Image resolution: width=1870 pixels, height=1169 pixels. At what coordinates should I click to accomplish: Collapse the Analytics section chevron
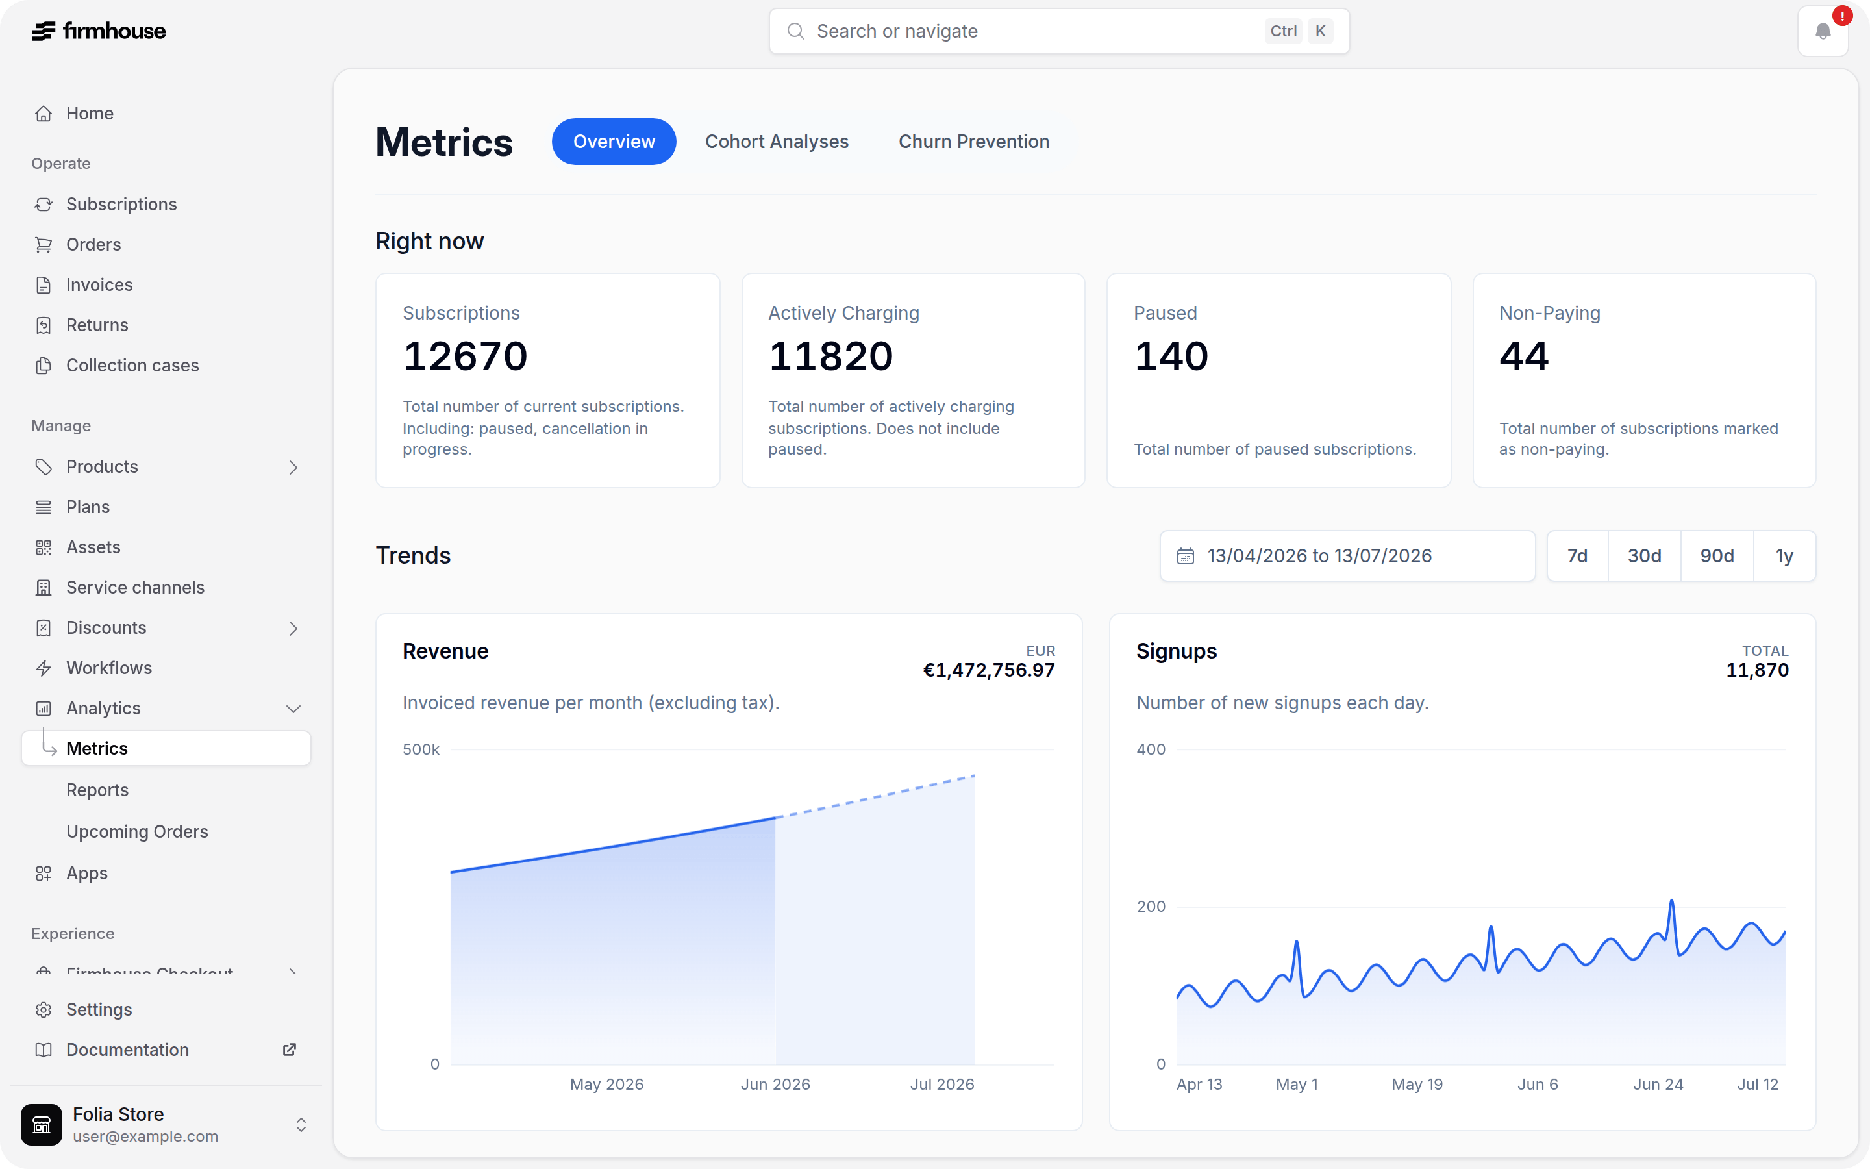click(293, 708)
